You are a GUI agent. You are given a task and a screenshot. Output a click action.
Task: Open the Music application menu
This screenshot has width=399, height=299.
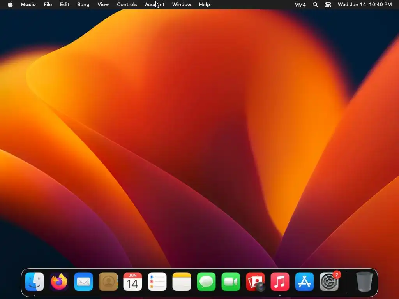(28, 5)
